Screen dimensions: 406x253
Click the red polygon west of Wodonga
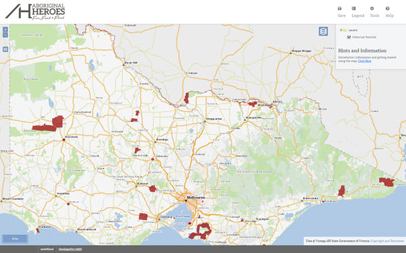[252, 104]
